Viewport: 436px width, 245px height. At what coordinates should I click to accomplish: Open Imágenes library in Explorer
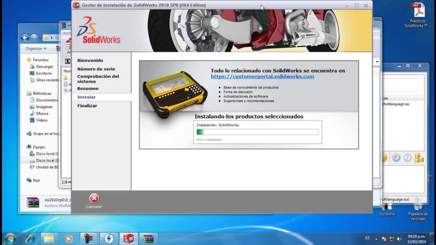pos(44,107)
